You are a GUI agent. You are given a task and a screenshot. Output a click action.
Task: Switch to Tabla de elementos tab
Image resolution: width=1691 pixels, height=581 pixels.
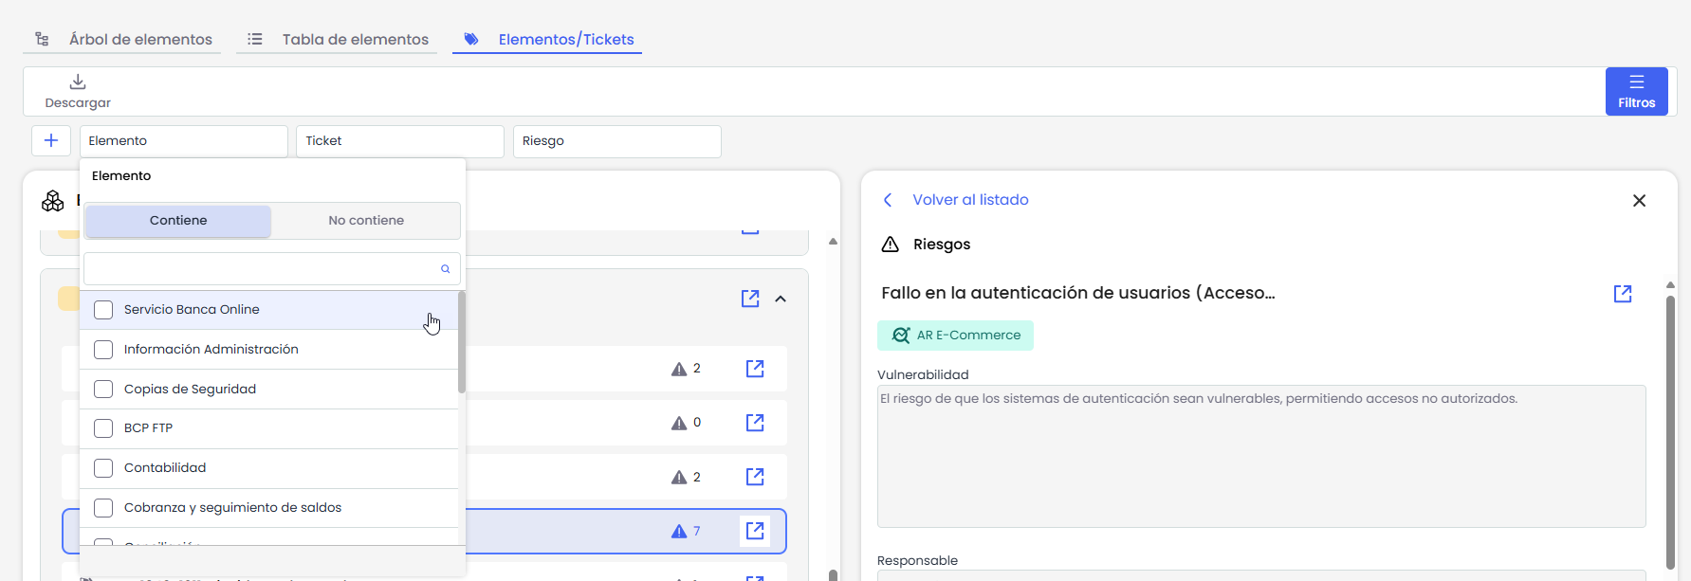point(355,39)
